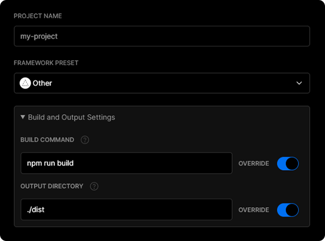Select the Framework Preset combo box showing Other
Screen dimensions: 325x241
162,83
